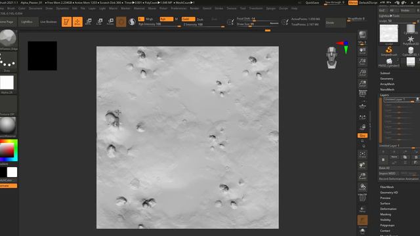The image size is (420, 236).
Task: Switch to the Move transform tool
Action: tap(89, 22)
